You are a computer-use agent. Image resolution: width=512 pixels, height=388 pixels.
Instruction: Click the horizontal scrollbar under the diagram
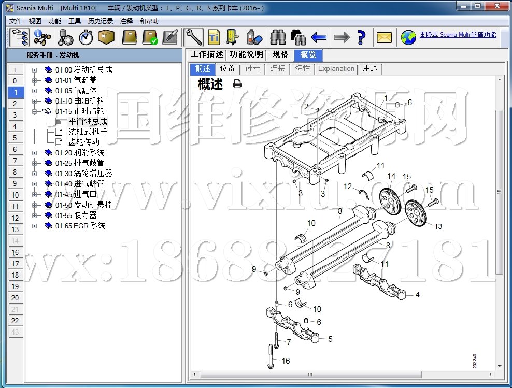coord(342,375)
